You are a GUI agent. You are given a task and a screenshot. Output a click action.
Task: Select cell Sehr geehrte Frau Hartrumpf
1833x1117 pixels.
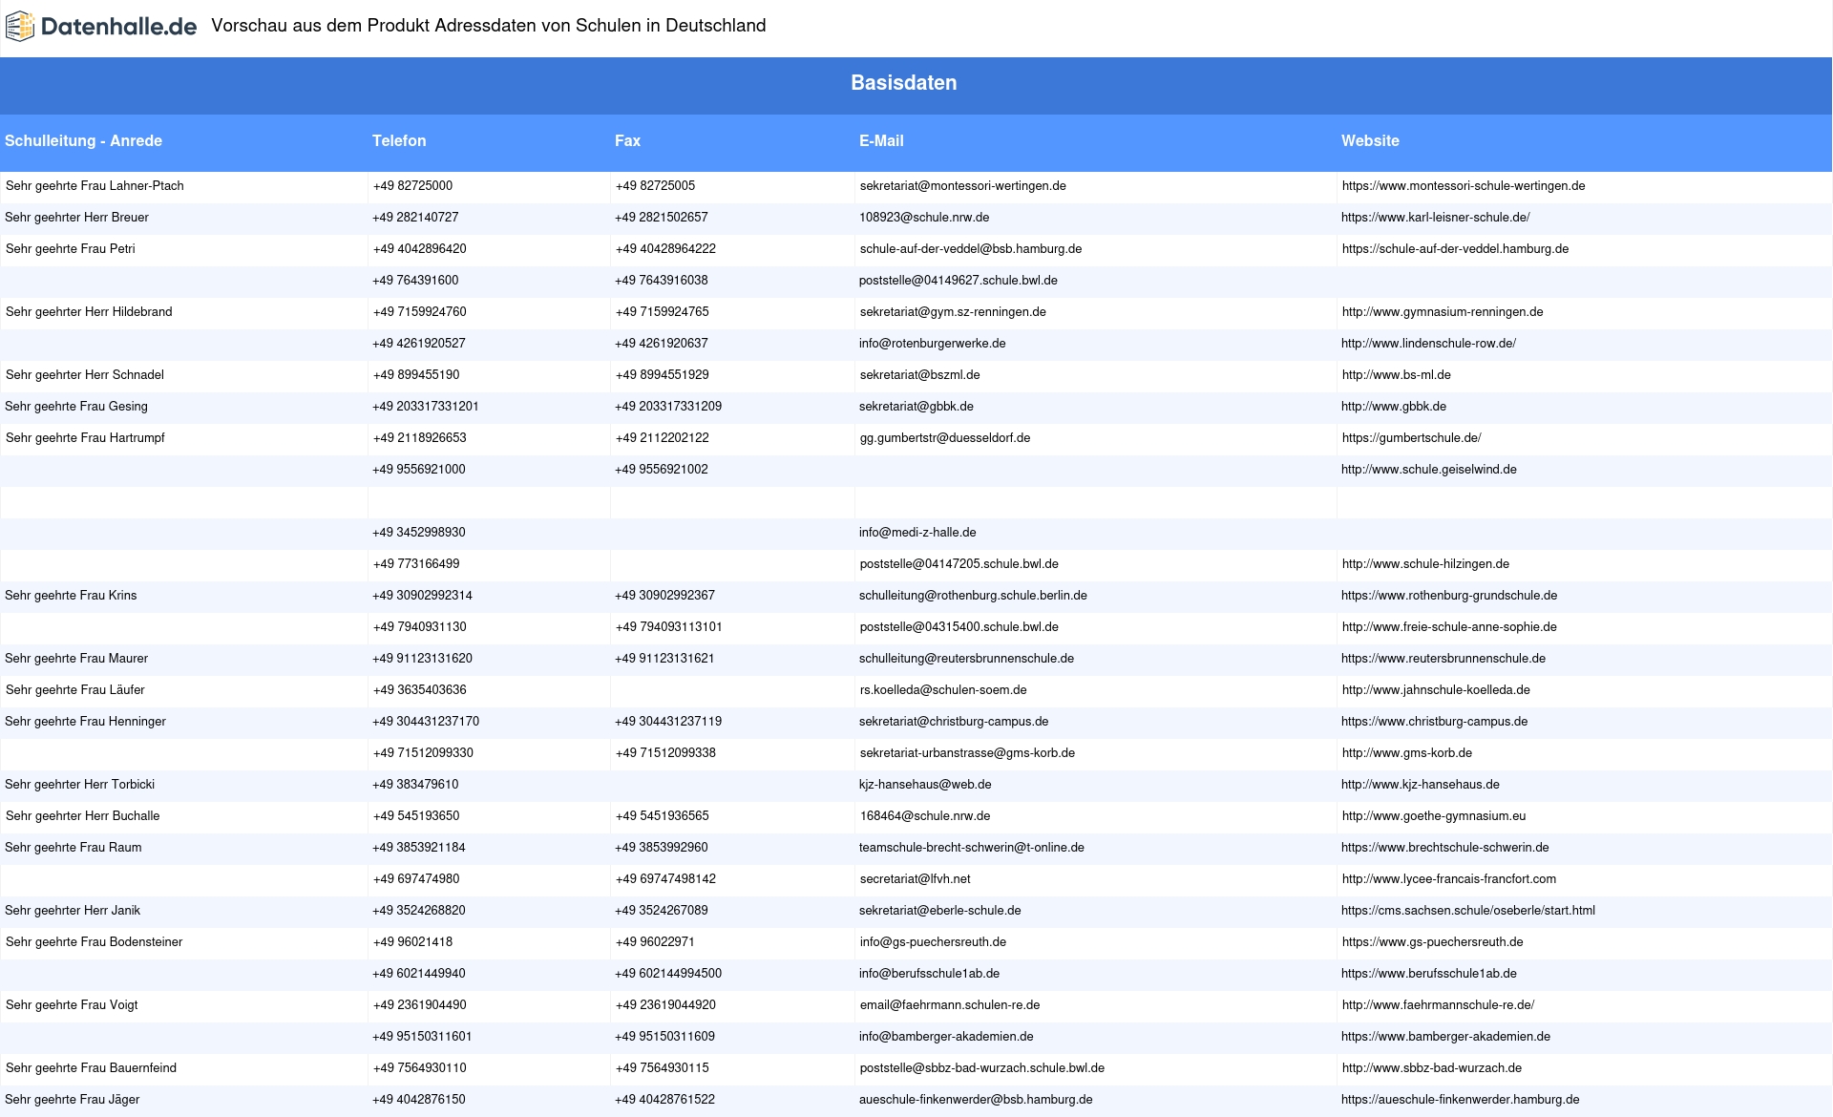pyautogui.click(x=85, y=438)
